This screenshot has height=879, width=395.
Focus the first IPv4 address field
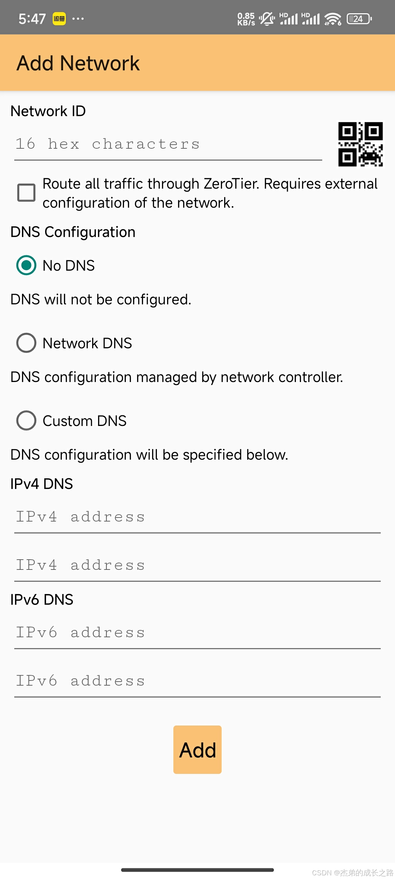(x=197, y=517)
